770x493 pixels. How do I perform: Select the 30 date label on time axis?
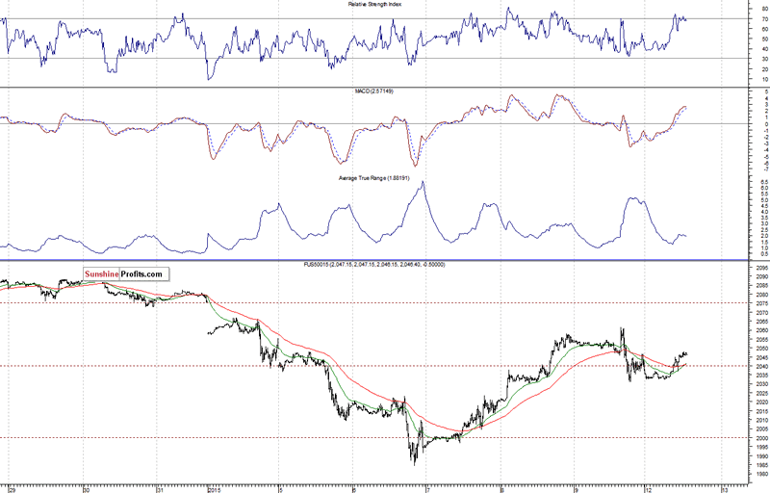87,487
